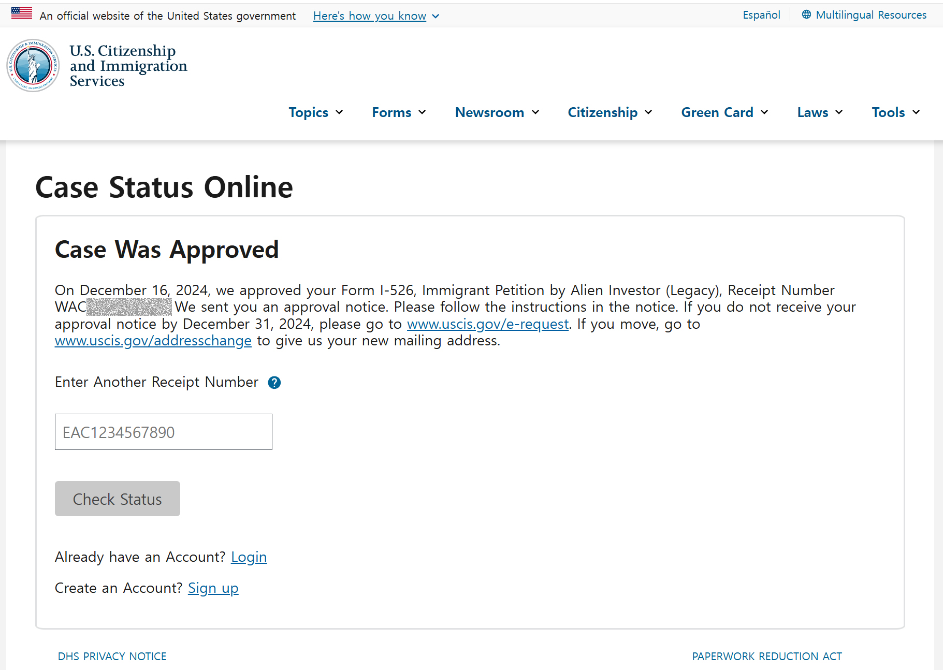This screenshot has height=670, width=943.
Task: Open the Paperwork Reduction Act link
Action: coord(767,657)
